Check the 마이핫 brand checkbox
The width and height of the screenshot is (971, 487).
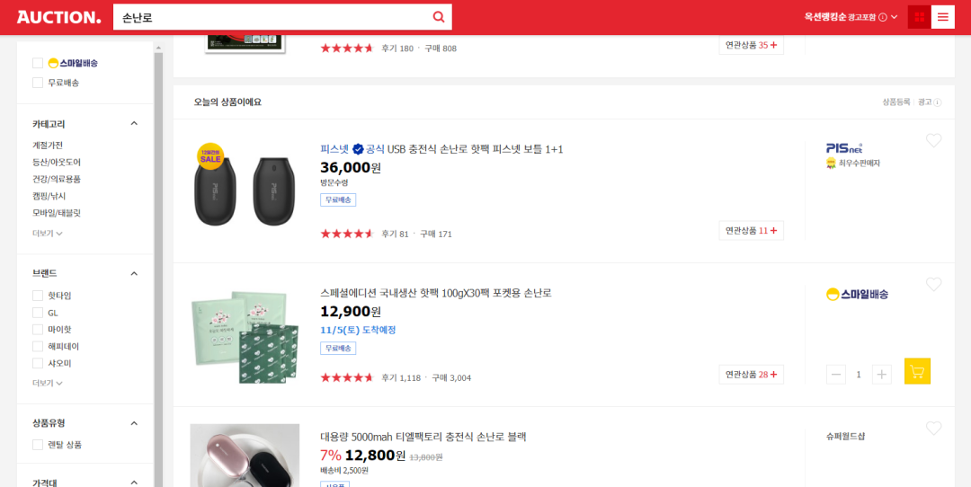tap(38, 329)
